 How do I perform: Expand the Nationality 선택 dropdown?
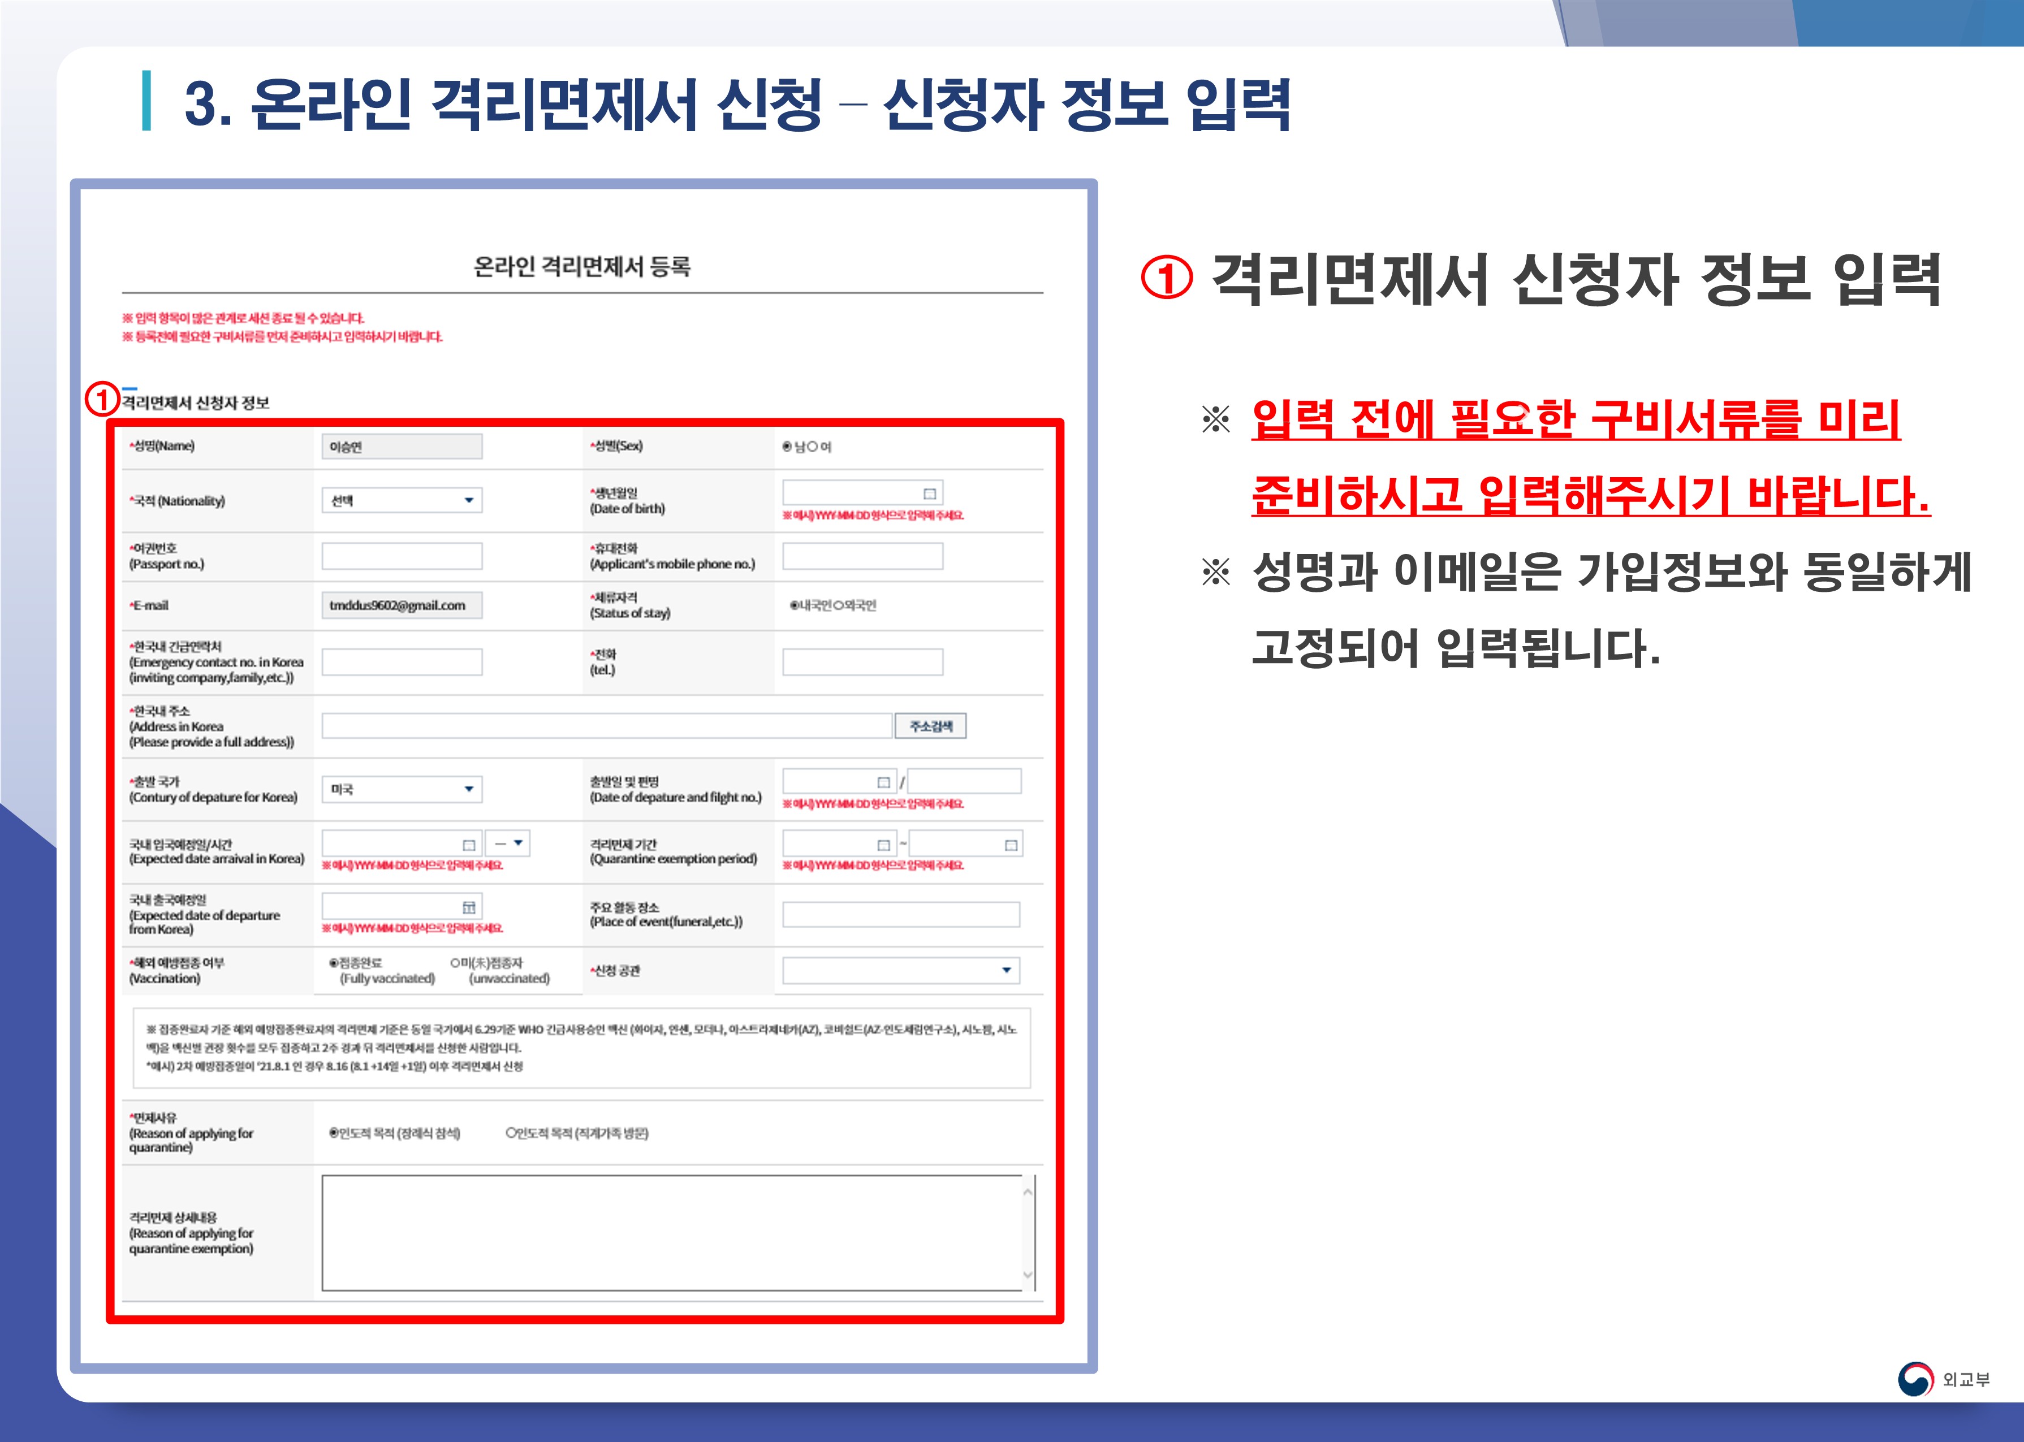pos(402,501)
